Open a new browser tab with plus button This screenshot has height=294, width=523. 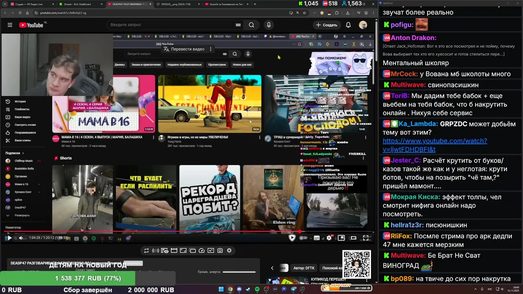(x=255, y=4)
